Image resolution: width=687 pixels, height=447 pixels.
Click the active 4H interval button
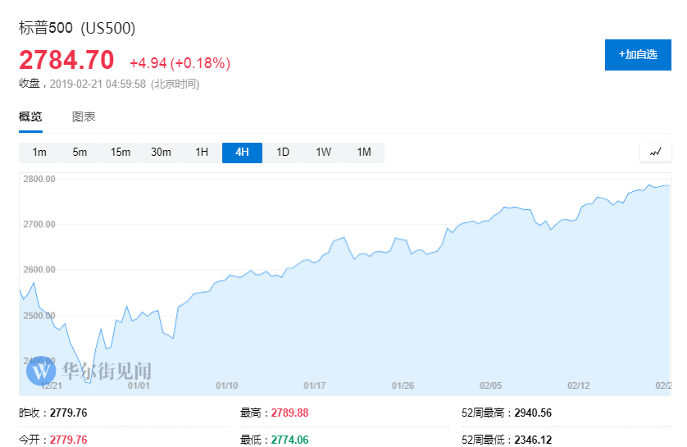click(242, 153)
